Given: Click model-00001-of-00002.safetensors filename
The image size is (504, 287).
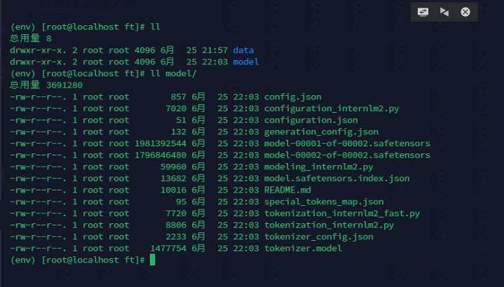Looking at the screenshot, I should [x=347, y=143].
